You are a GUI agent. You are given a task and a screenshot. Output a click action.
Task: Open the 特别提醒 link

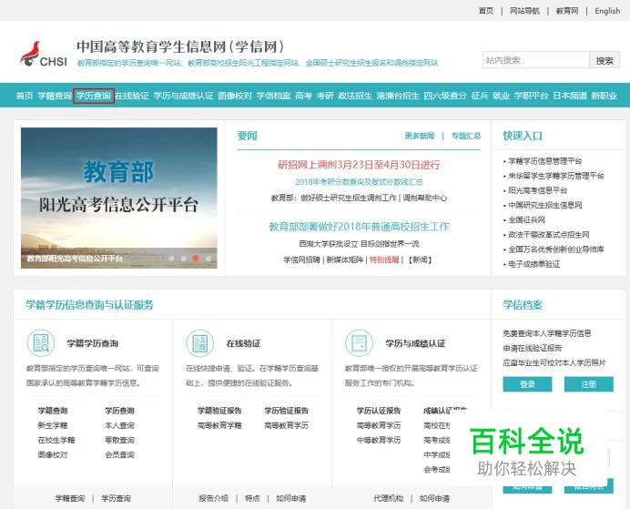384,260
